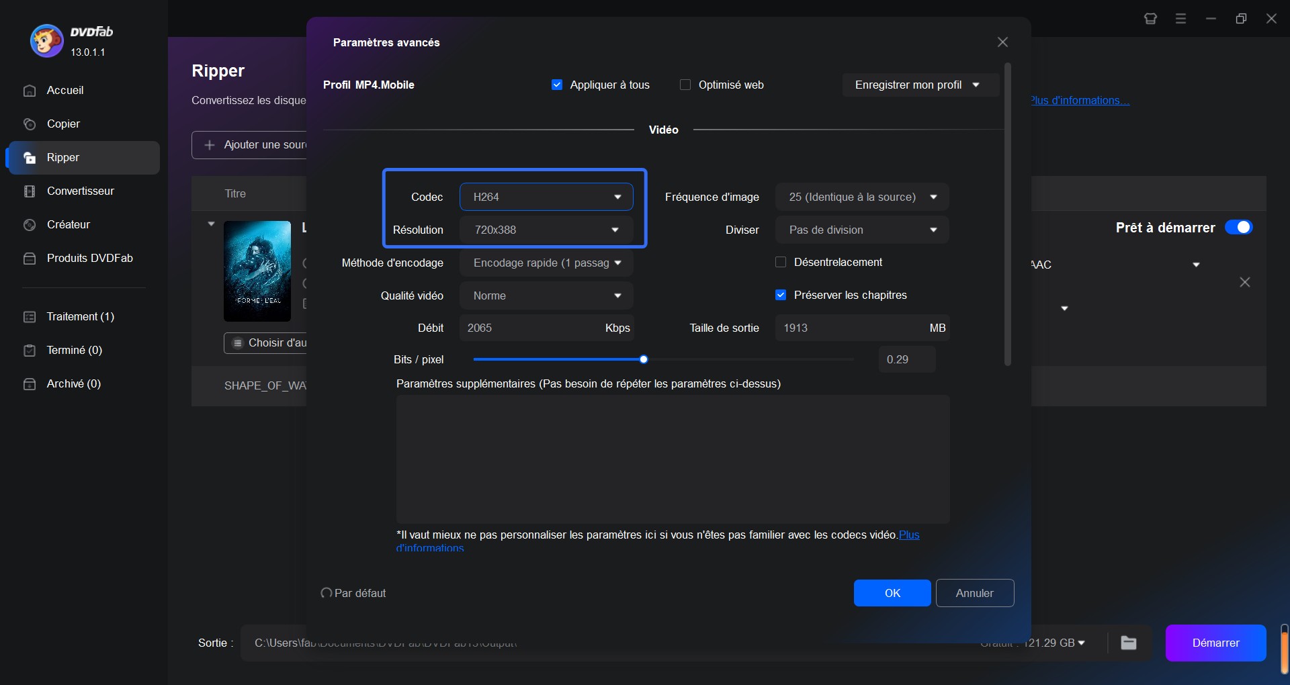
Task: Open Plus d'informations link in dialog note
Action: pos(909,535)
